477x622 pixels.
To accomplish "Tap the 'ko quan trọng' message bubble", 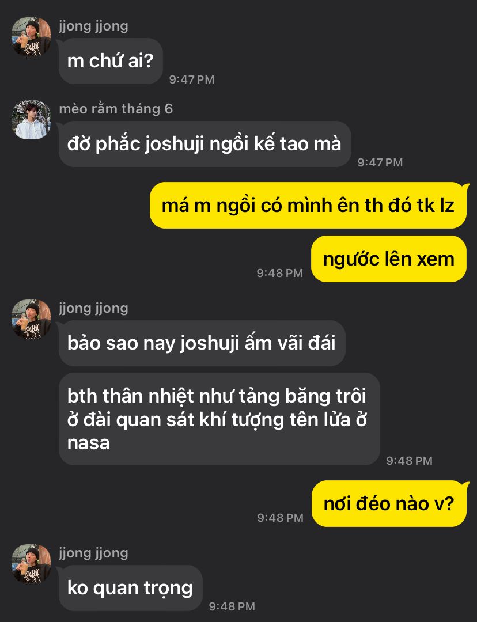I will [x=131, y=588].
